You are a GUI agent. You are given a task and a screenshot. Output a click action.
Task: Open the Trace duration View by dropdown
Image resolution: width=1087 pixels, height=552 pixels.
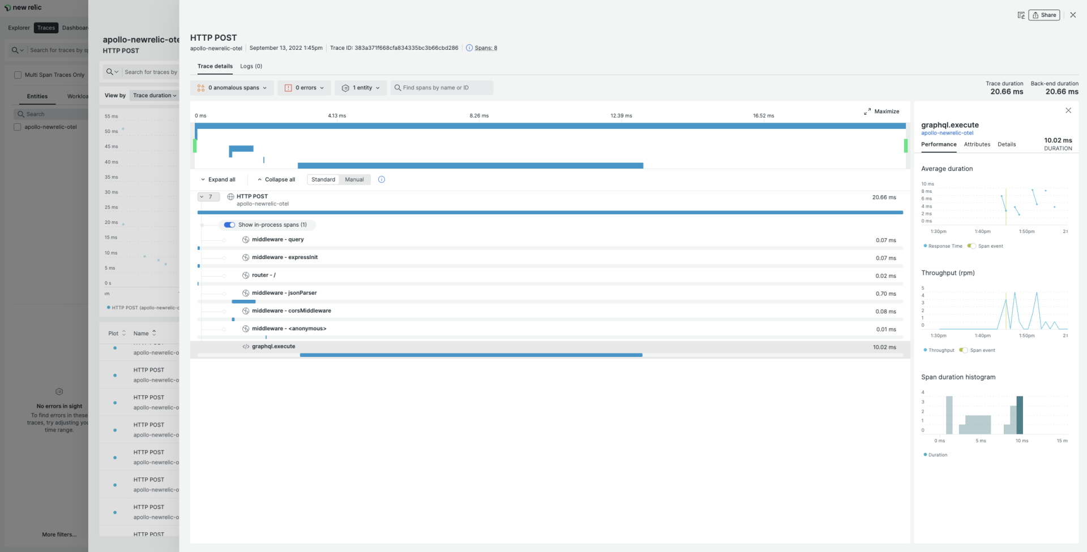point(154,95)
